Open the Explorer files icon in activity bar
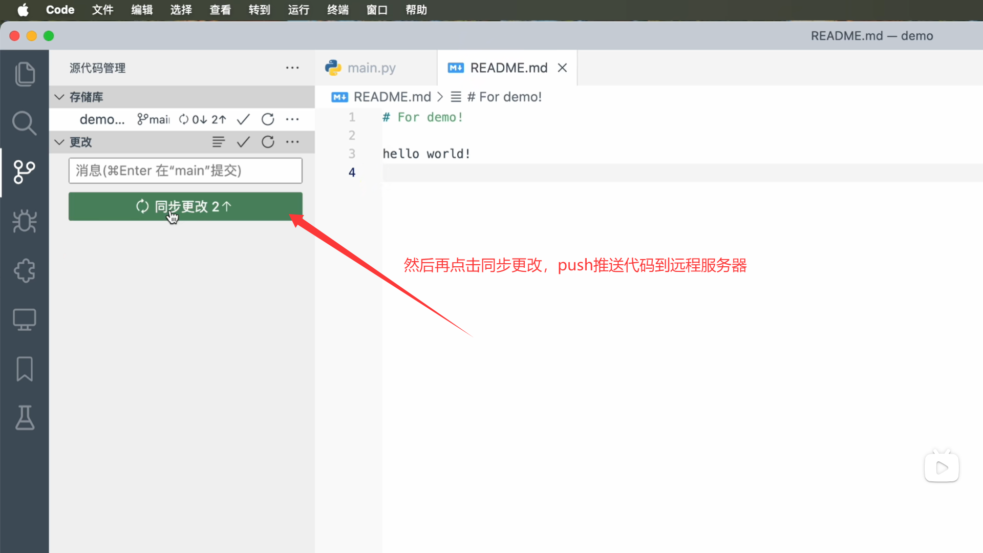 tap(25, 74)
